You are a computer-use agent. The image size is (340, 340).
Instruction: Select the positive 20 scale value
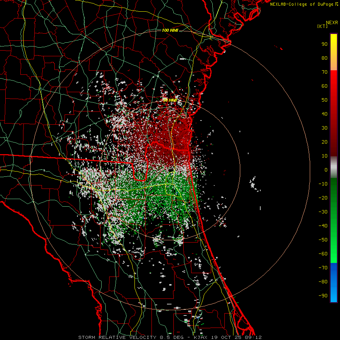pos(325,142)
